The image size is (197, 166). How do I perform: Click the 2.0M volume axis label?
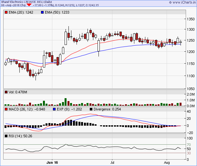(191, 94)
